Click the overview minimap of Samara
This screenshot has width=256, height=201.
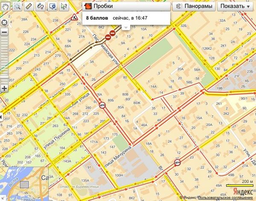coord(24,184)
